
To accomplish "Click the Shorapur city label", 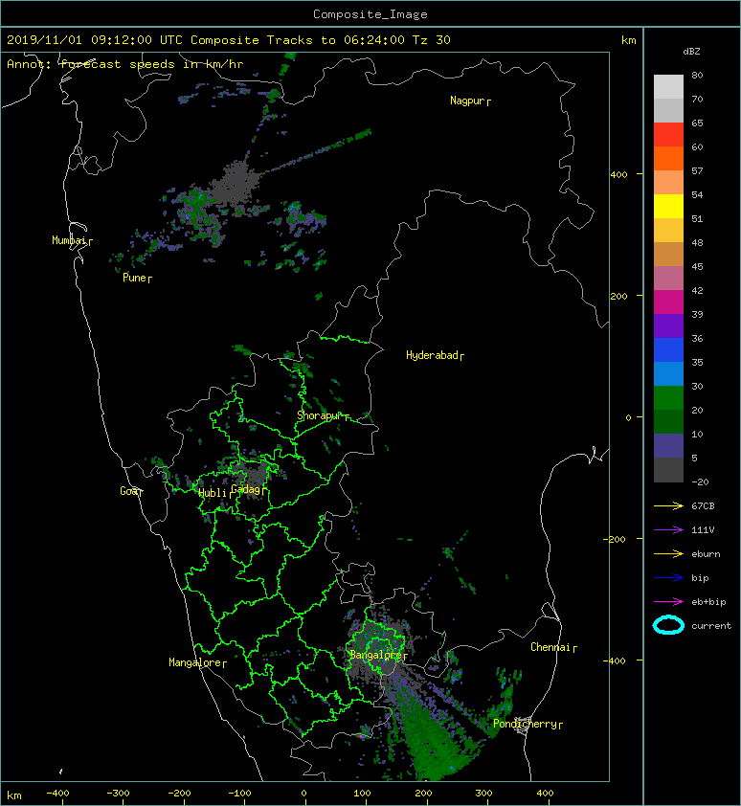I will coord(323,415).
